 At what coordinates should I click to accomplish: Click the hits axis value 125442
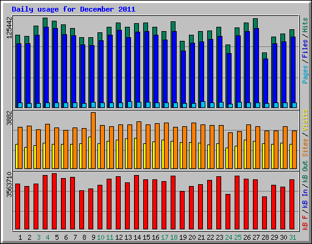click(x=10, y=27)
